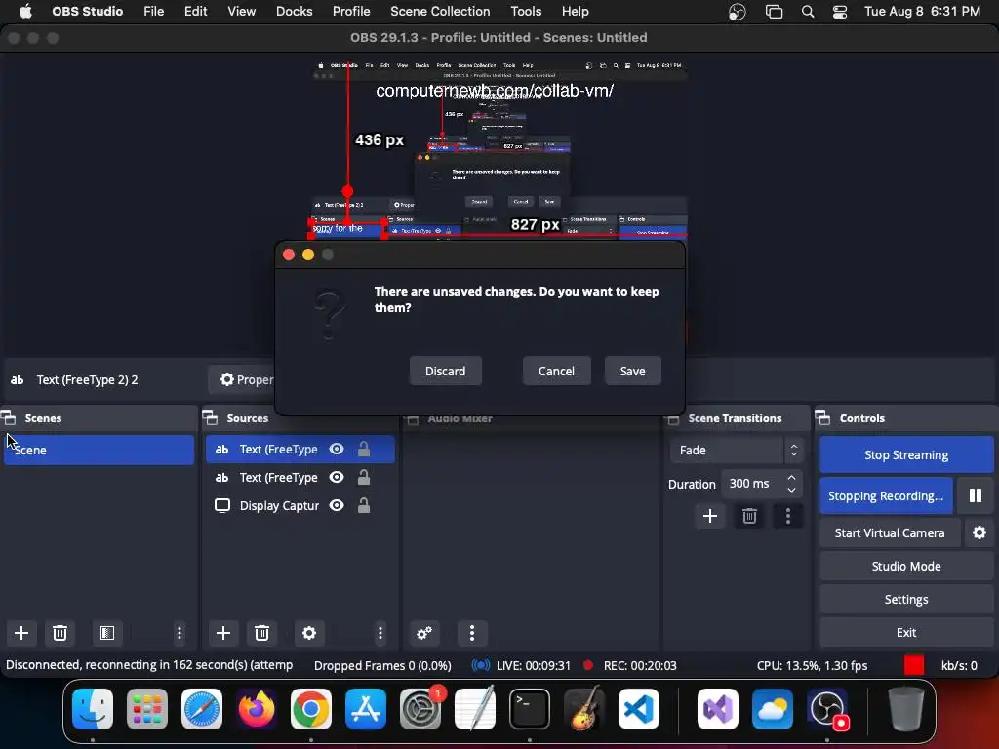Open Control Center in menu bar

[840, 12]
